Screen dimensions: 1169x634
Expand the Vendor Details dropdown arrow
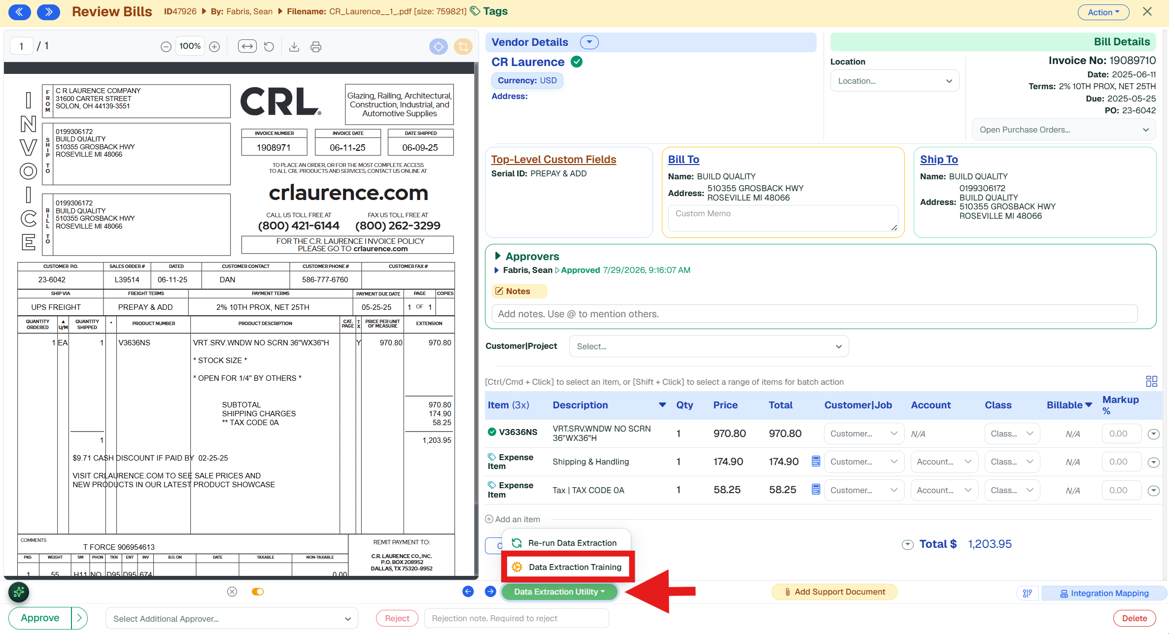click(x=589, y=42)
